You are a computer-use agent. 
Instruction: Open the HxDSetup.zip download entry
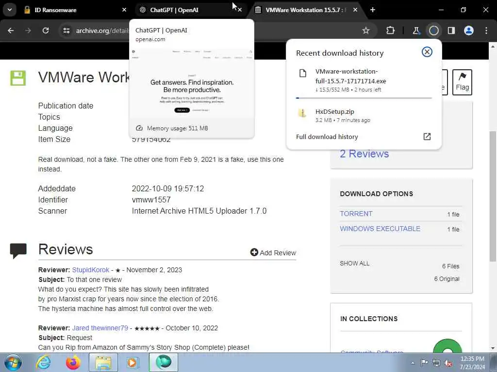point(364,115)
